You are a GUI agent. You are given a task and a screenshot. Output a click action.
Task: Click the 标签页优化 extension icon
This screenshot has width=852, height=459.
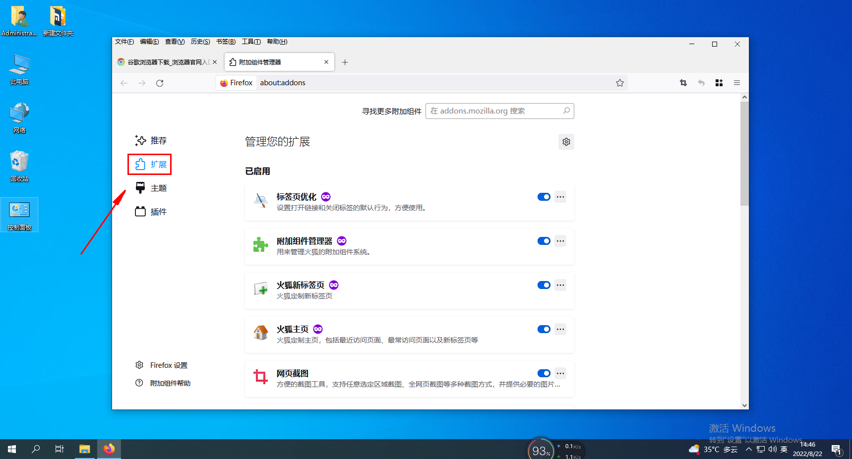[x=261, y=200]
